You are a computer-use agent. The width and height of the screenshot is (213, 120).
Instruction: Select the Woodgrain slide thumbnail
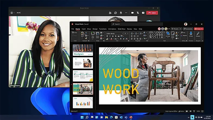tap(83, 50)
